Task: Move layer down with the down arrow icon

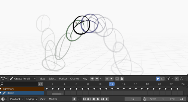Action: [111, 79]
